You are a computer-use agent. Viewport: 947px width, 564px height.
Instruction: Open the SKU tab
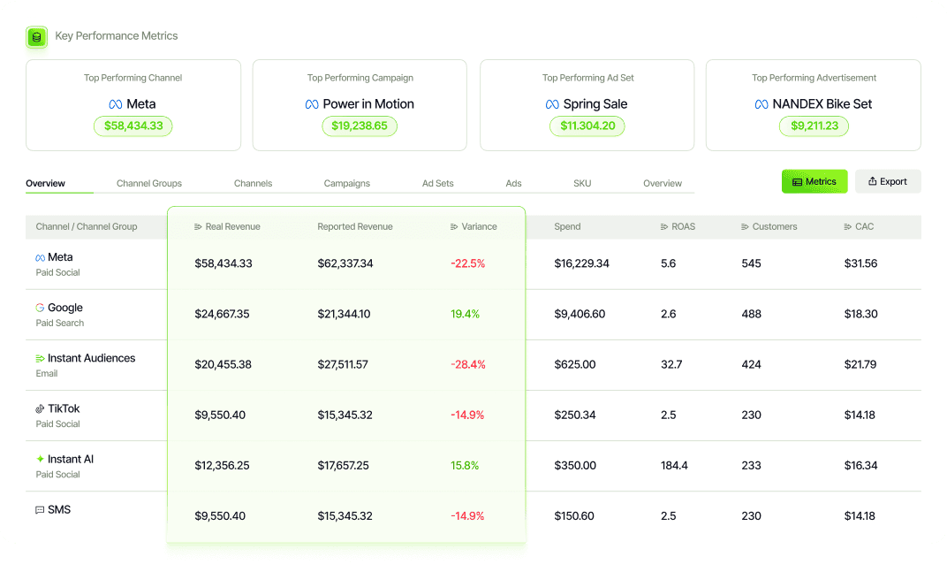point(582,183)
